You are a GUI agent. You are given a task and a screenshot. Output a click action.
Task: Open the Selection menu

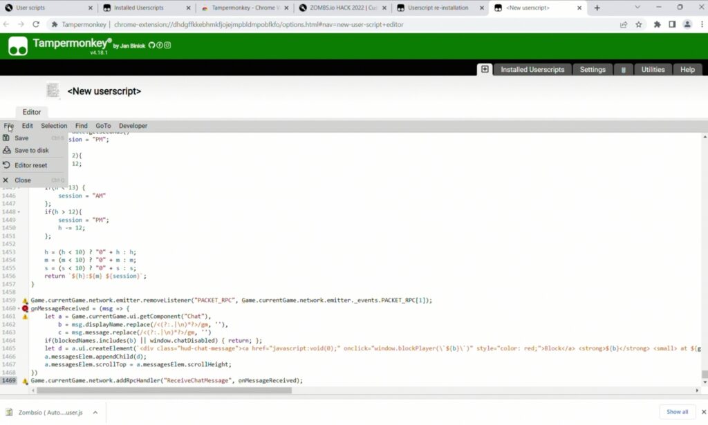coord(54,126)
